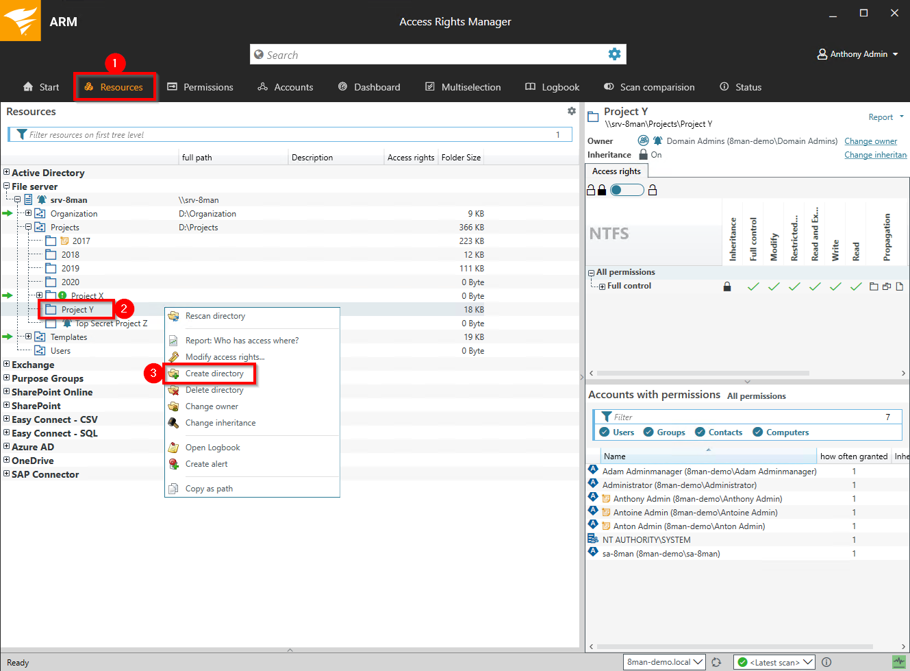910x671 pixels.
Task: Click the Change owner link
Action: tap(870, 141)
